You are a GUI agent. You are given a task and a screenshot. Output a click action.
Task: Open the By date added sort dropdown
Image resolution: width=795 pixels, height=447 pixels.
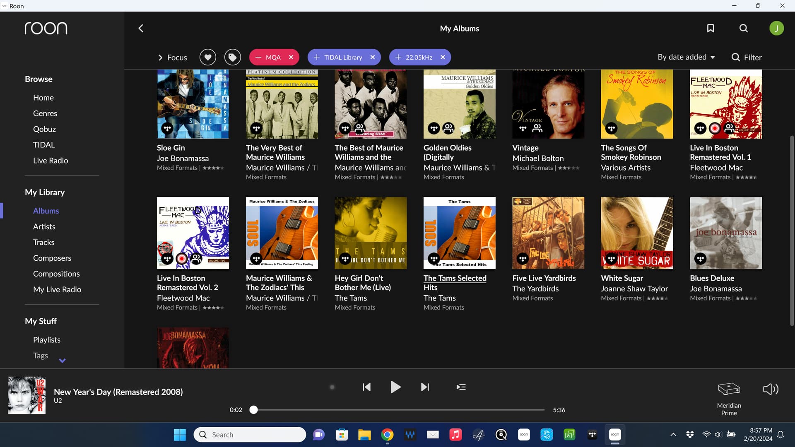(687, 57)
